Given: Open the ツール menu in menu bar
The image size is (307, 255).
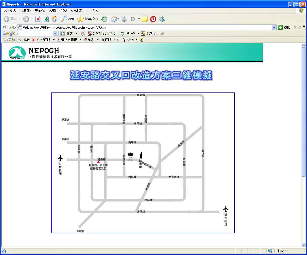Looking at the screenshot, I should 76,11.
